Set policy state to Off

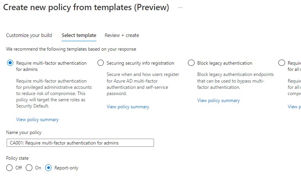(10, 168)
